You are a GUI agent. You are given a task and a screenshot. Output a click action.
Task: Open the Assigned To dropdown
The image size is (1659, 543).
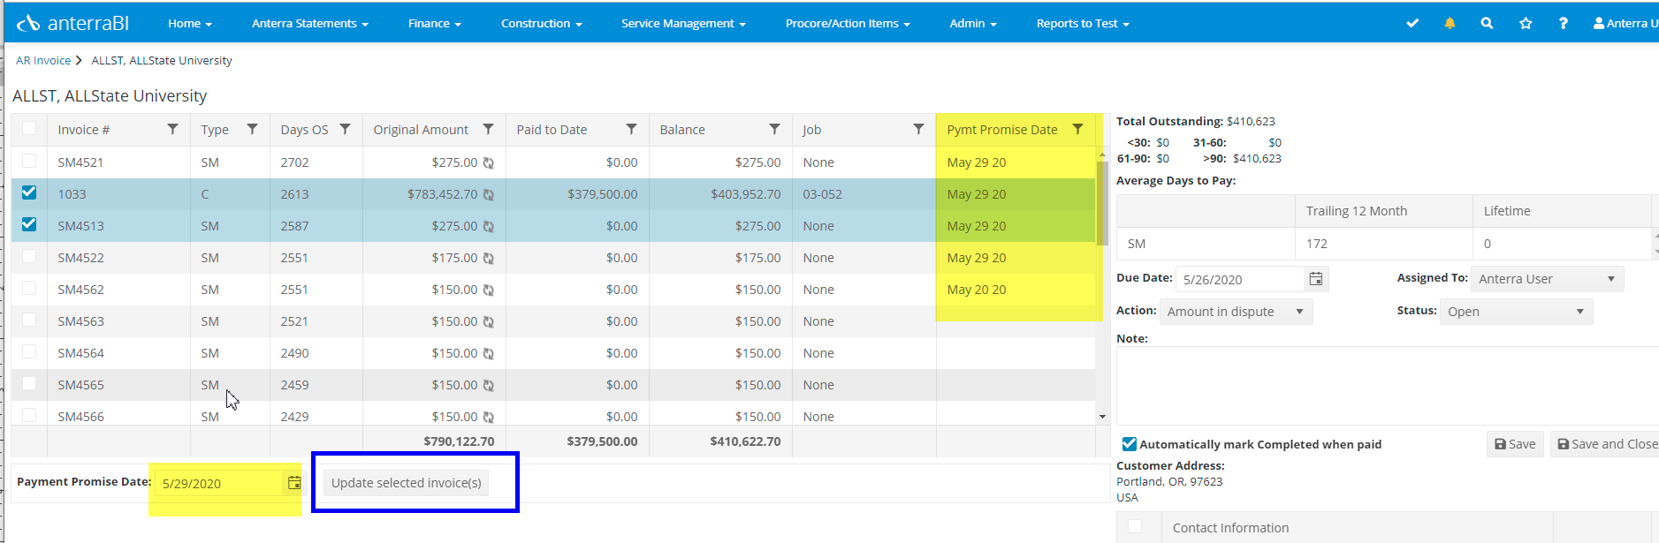pyautogui.click(x=1547, y=279)
